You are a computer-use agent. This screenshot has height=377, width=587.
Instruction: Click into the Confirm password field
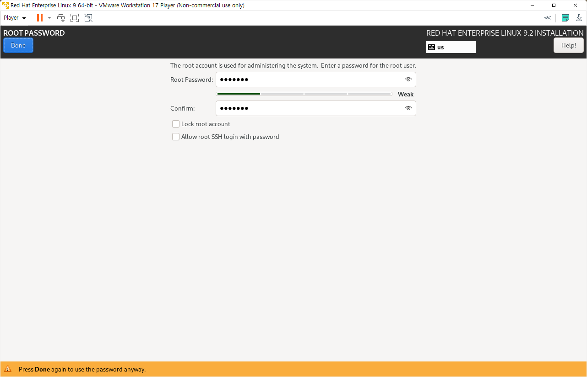[316, 108]
